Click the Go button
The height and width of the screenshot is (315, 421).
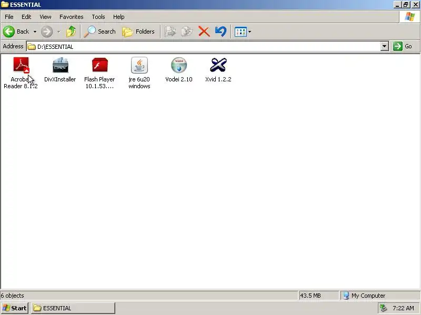403,46
